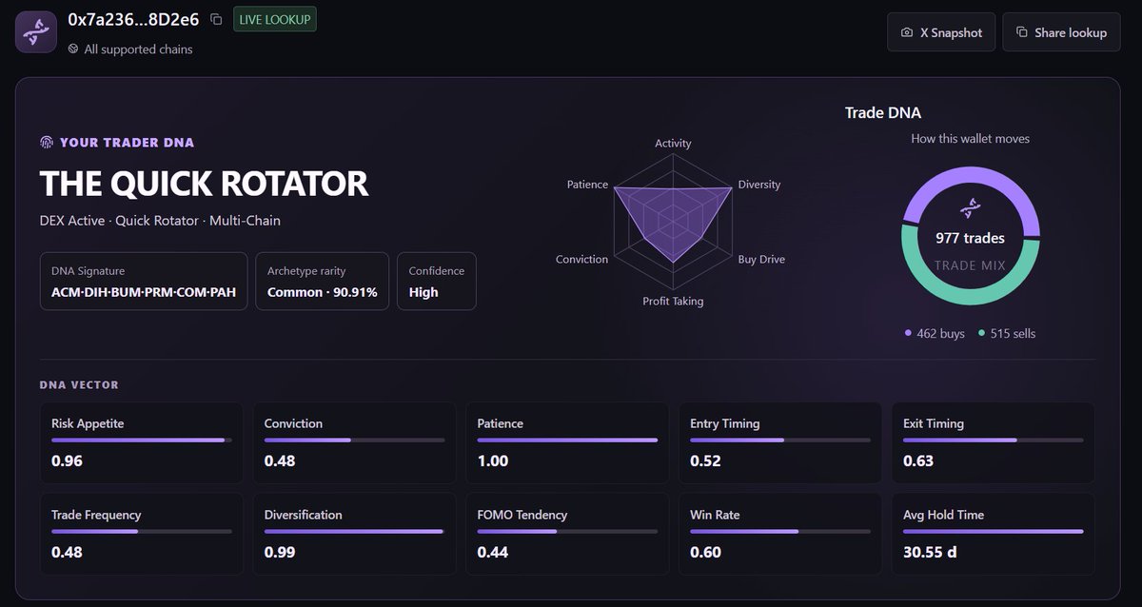Screen dimensions: 1142x607
Task: Click the DEX Active · Quick Rotator subtitle
Action: pos(160,221)
